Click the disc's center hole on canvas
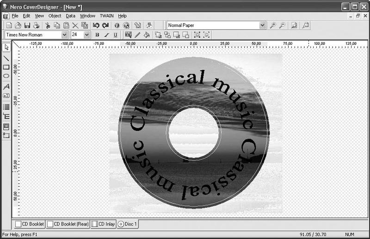The image size is (370, 239). [x=193, y=130]
